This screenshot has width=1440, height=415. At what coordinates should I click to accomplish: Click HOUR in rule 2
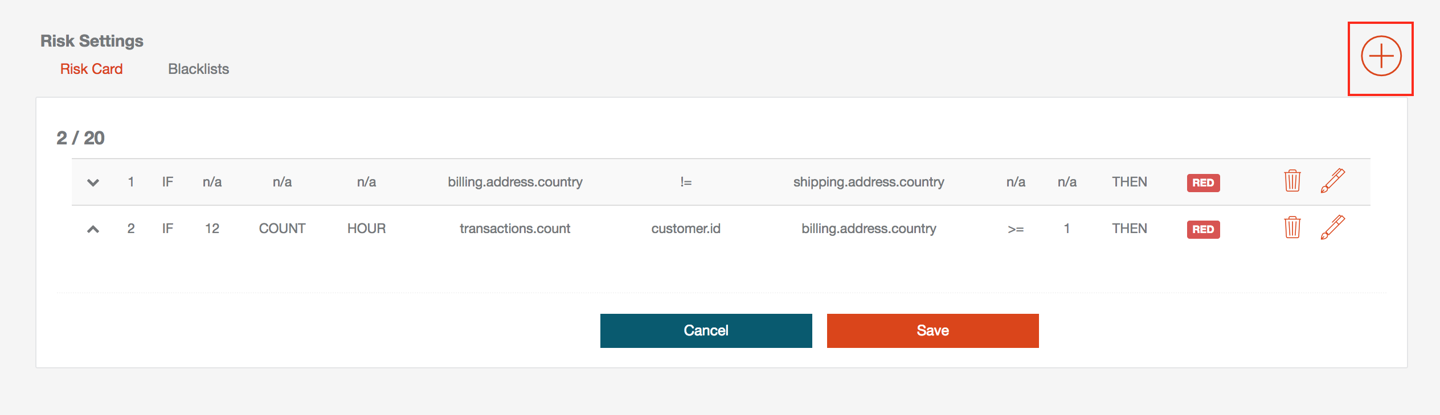click(x=366, y=229)
